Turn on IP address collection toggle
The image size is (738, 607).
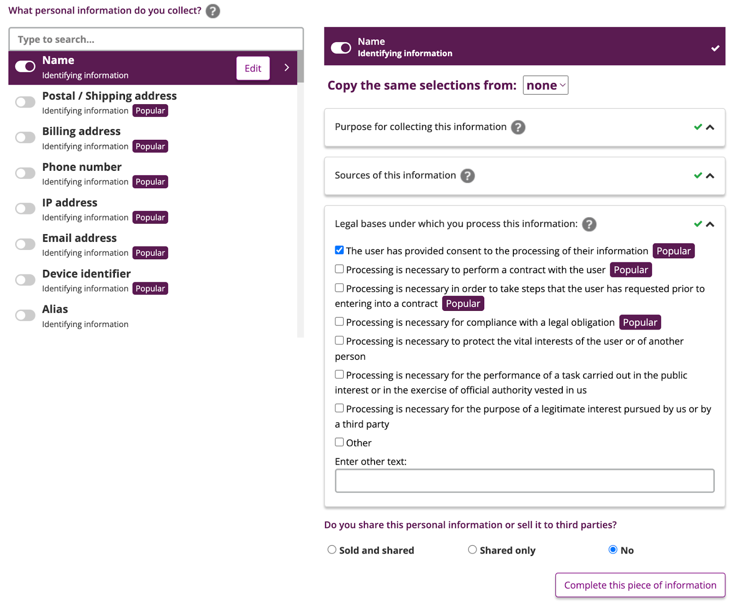point(25,209)
